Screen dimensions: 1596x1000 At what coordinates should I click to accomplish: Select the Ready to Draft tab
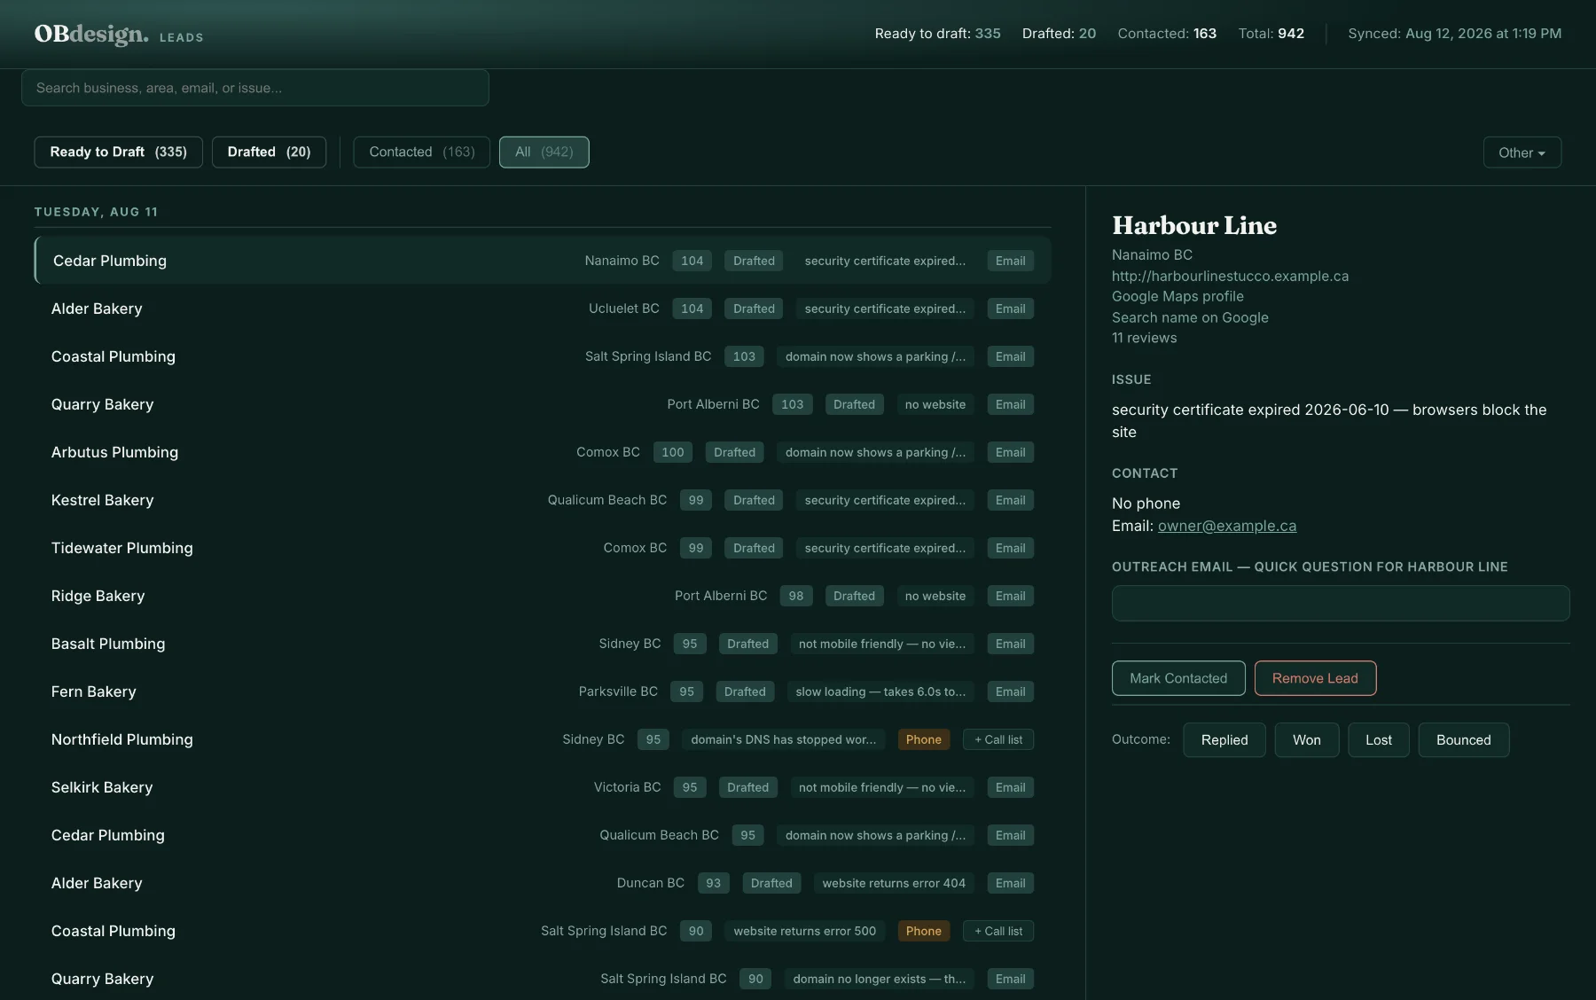[x=118, y=152]
